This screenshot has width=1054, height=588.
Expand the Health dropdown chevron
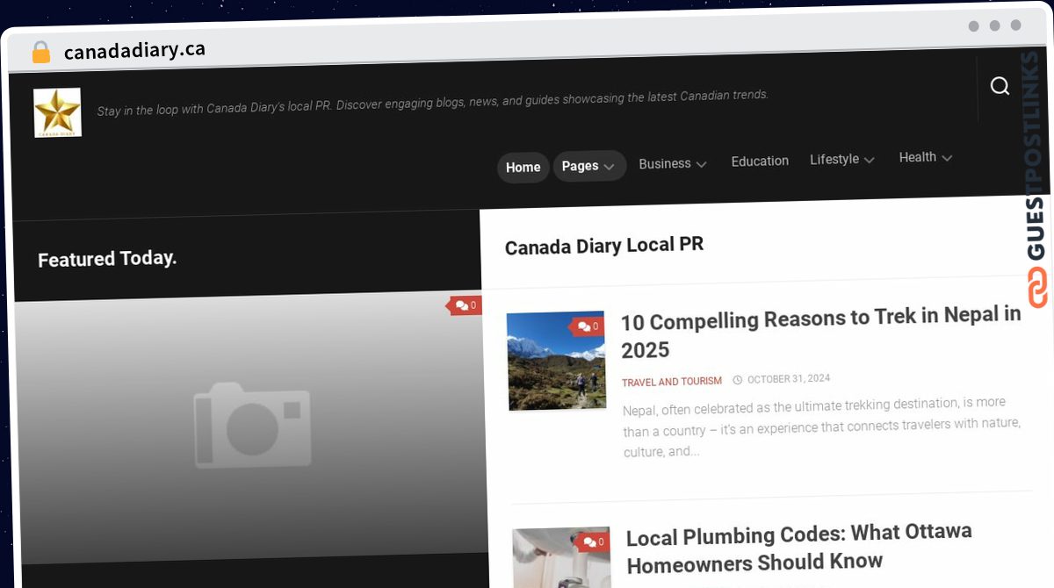coord(946,158)
